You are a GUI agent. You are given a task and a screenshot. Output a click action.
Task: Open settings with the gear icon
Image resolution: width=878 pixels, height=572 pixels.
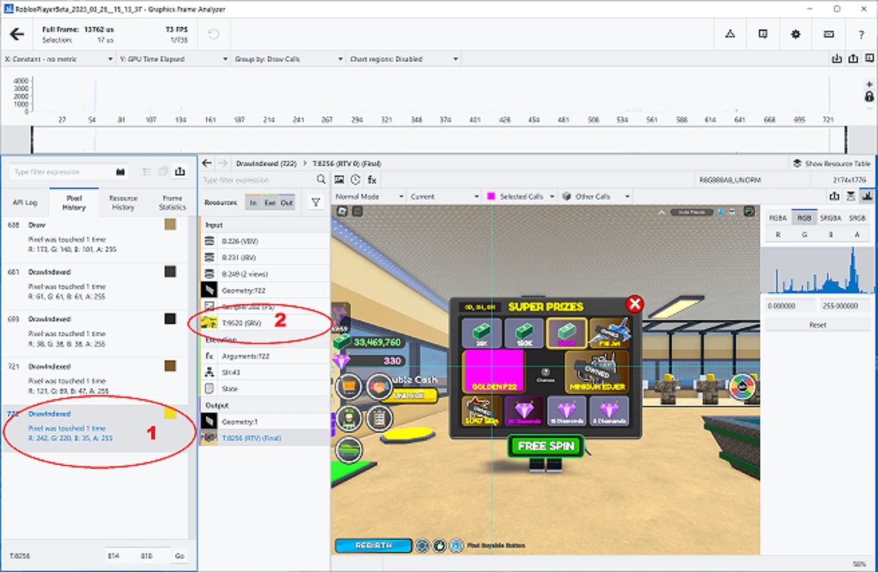796,34
